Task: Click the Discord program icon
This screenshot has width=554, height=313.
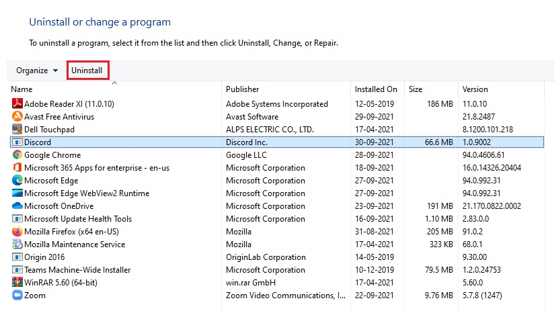Action: pos(17,142)
